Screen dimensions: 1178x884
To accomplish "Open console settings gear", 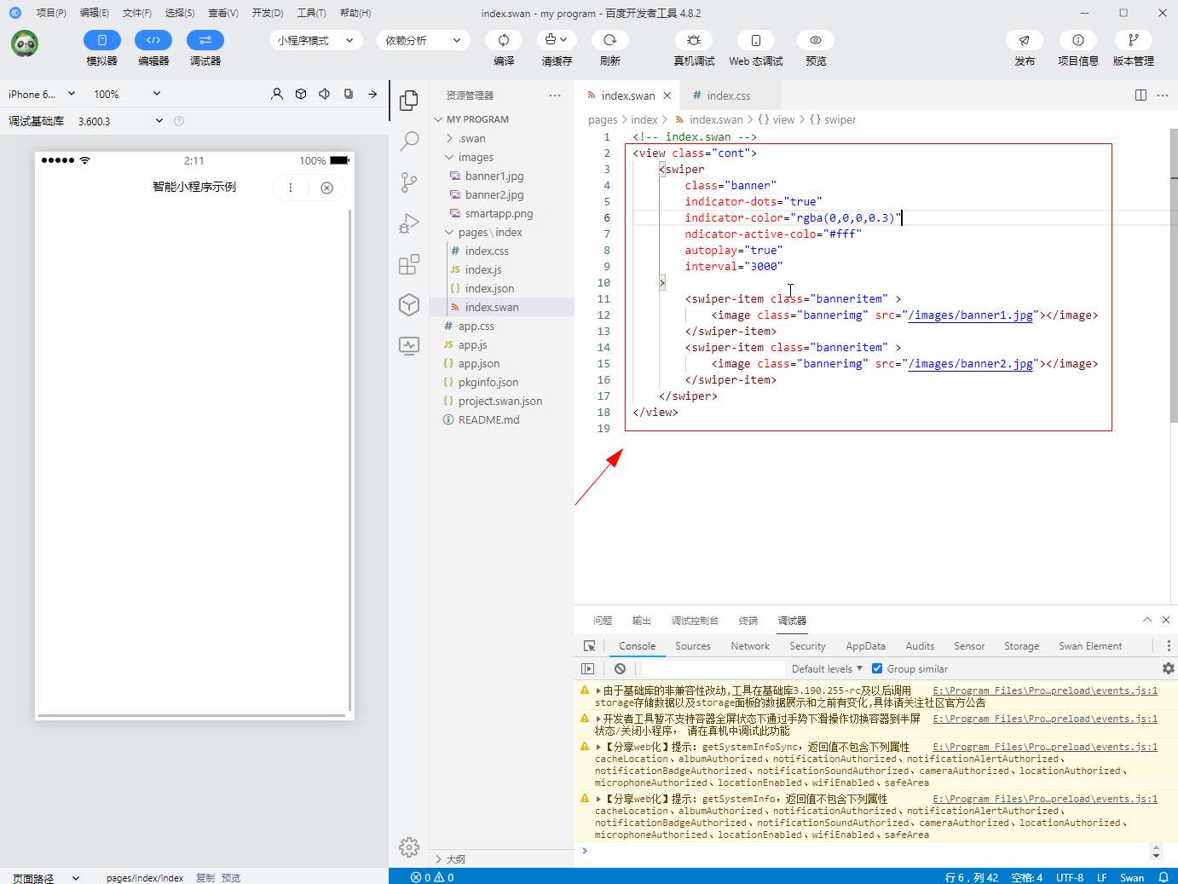I will [1169, 668].
